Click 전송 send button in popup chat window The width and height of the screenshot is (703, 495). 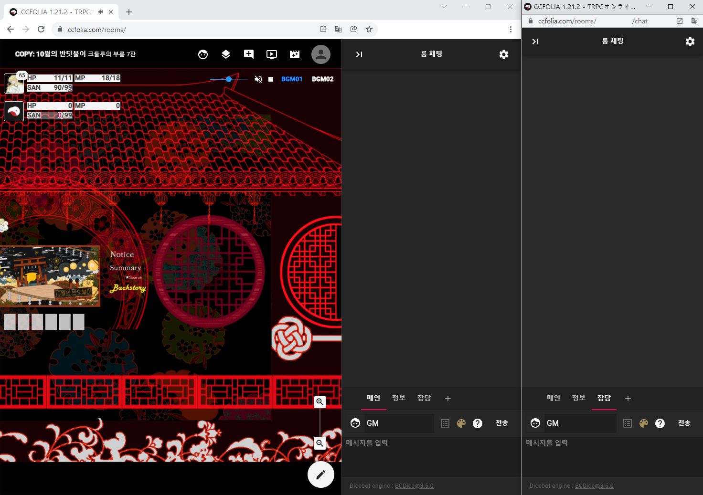click(684, 423)
